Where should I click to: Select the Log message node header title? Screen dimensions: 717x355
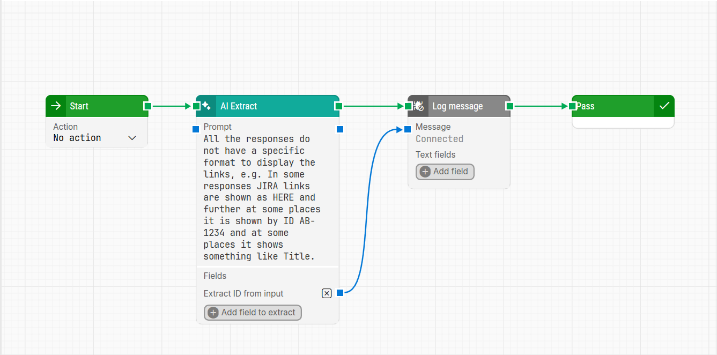[457, 106]
